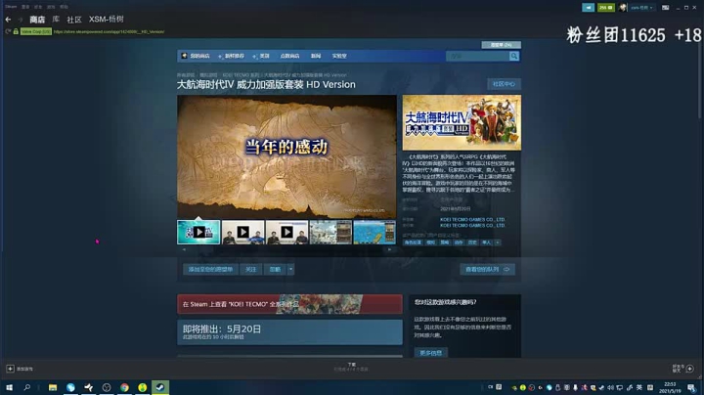Image resolution: width=704 pixels, height=395 pixels.
Task: Click the taskbar clock showing 22:53
Action: pyautogui.click(x=670, y=387)
